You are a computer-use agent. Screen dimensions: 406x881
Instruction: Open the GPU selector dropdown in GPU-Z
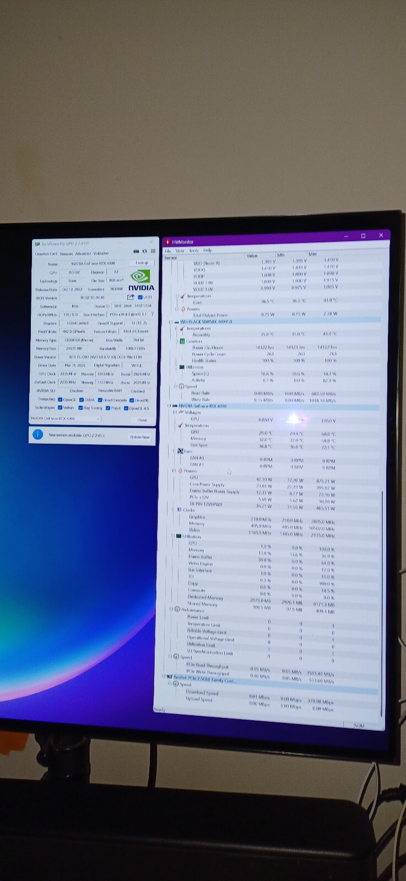[66, 418]
